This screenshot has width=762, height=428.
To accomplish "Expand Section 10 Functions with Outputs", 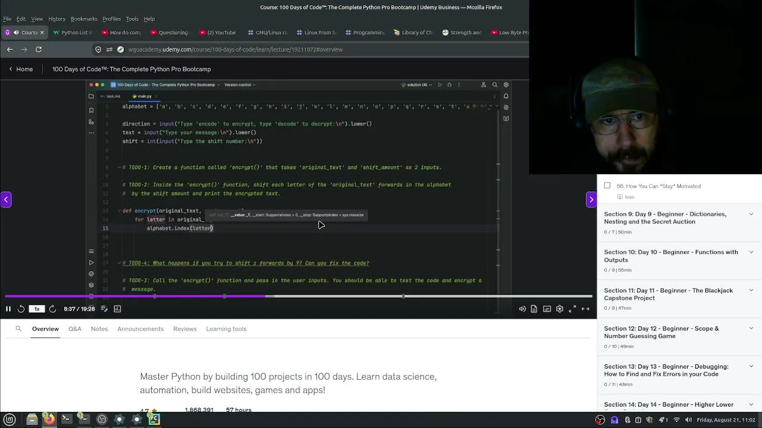I will click(679, 260).
